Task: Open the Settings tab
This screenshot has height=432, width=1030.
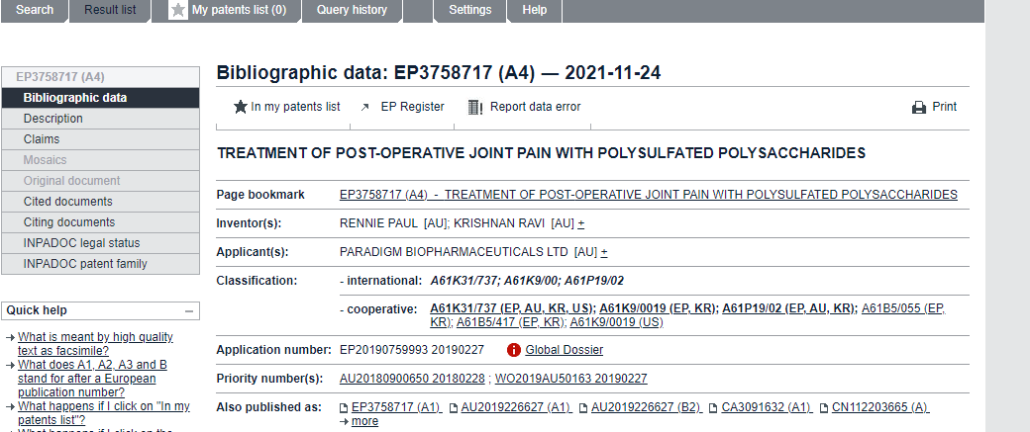Action: pyautogui.click(x=470, y=10)
